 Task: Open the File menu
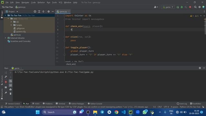7,3
